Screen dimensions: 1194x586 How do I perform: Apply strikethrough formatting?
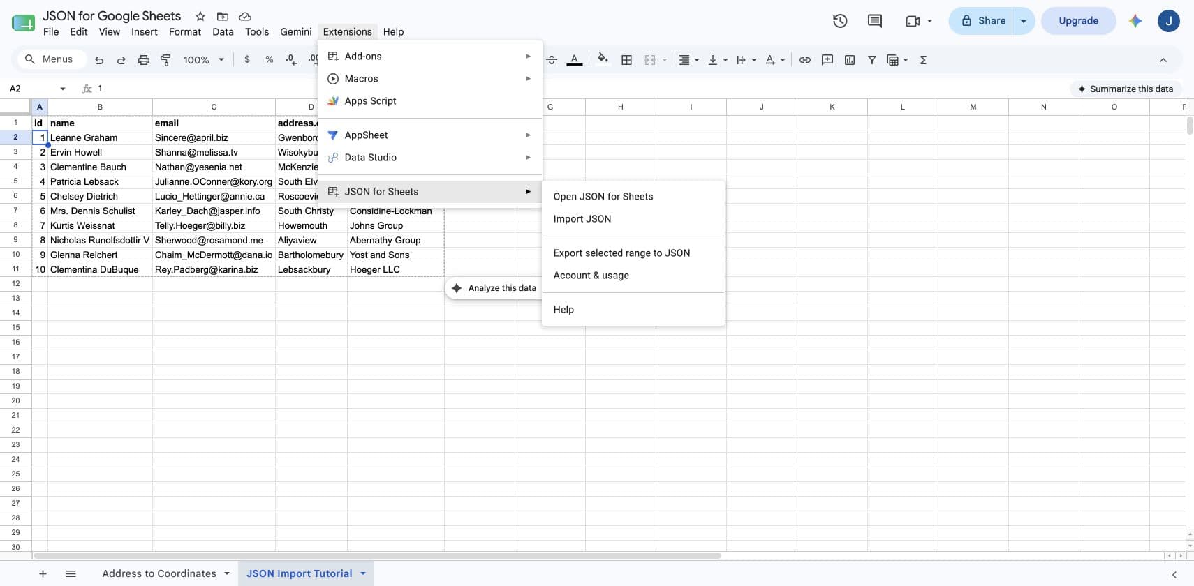click(x=552, y=60)
